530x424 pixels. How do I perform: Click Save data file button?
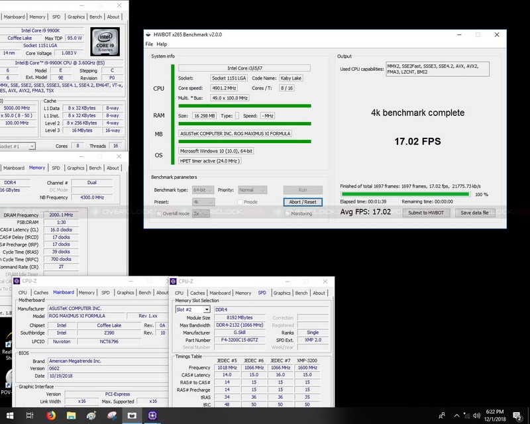point(474,213)
